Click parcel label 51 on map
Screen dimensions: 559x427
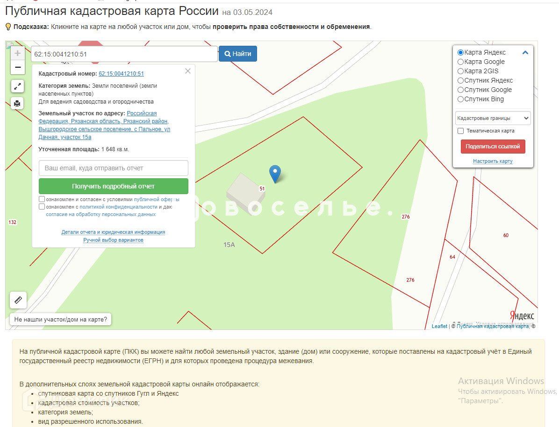point(262,189)
